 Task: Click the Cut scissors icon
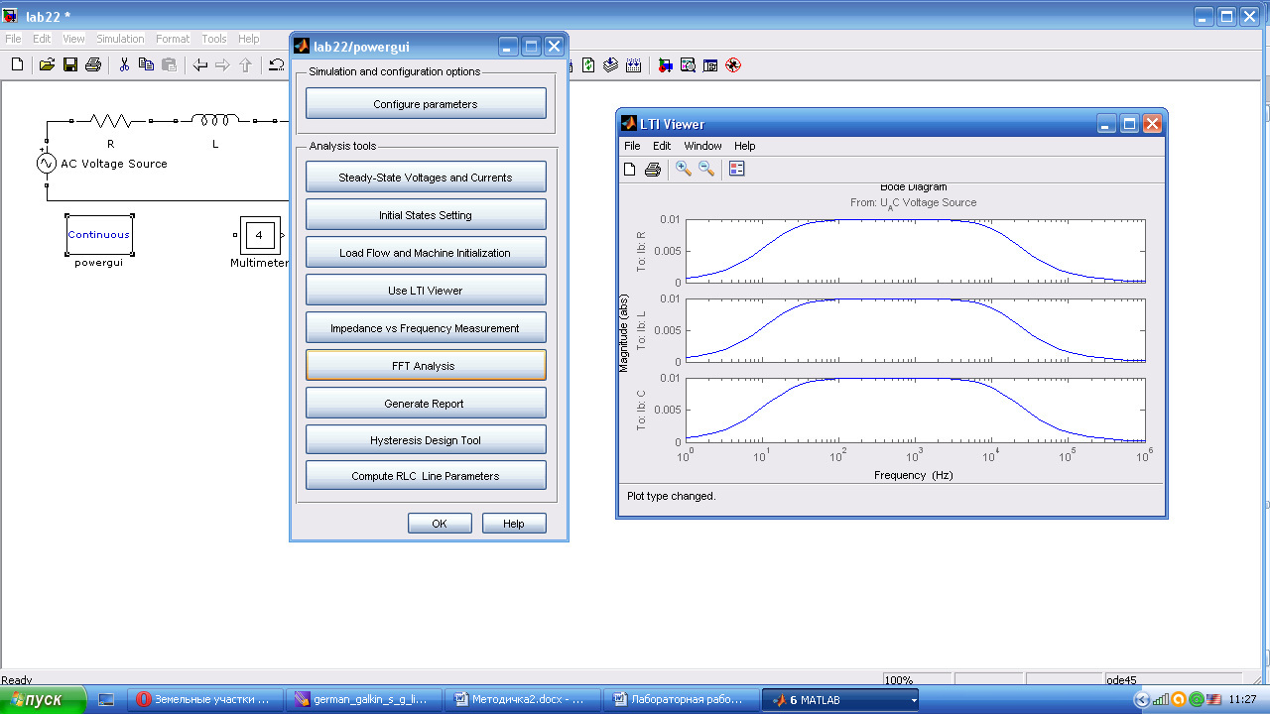(x=124, y=65)
